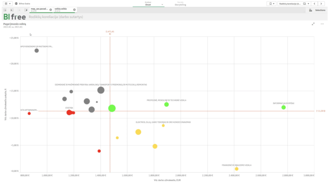
Task: Open the bookmarks dropdown
Action: point(271,4)
